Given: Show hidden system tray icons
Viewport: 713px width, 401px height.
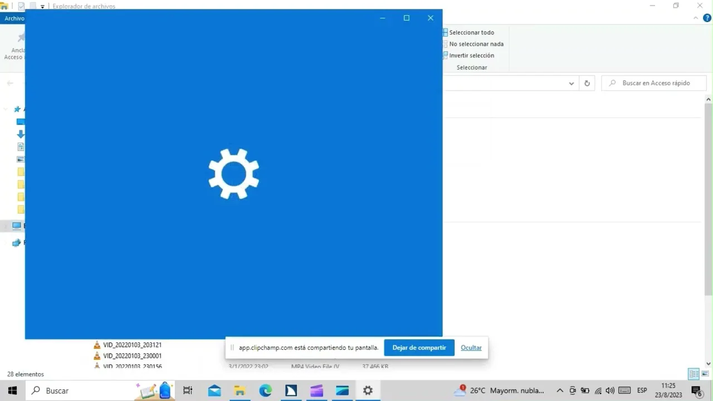Looking at the screenshot, I should pyautogui.click(x=560, y=390).
